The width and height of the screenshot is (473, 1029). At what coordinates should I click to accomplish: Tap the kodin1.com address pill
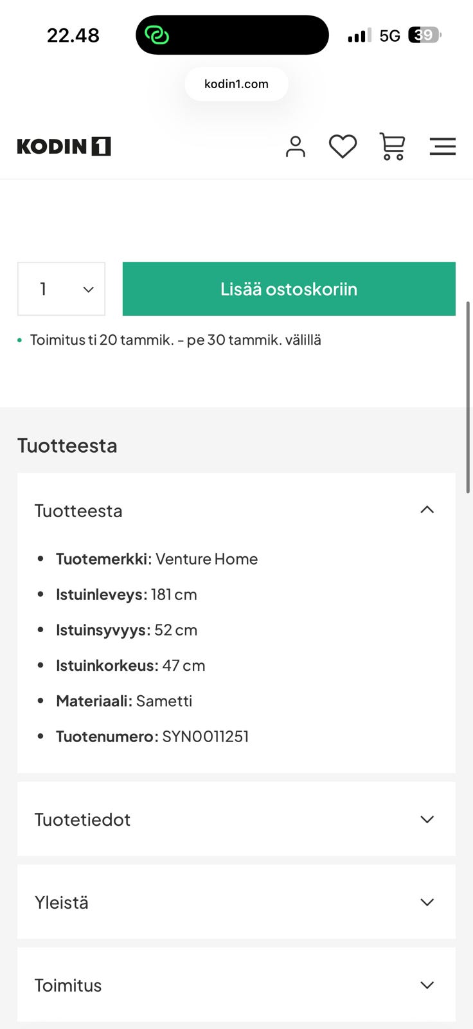pos(236,84)
